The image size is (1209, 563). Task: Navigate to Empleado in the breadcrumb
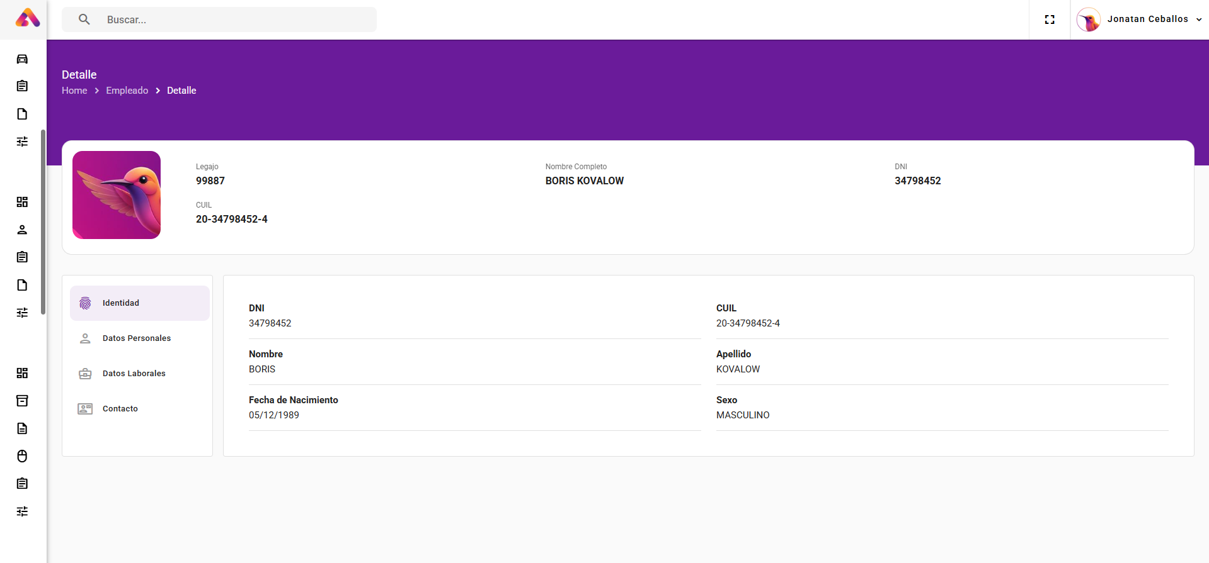(127, 91)
